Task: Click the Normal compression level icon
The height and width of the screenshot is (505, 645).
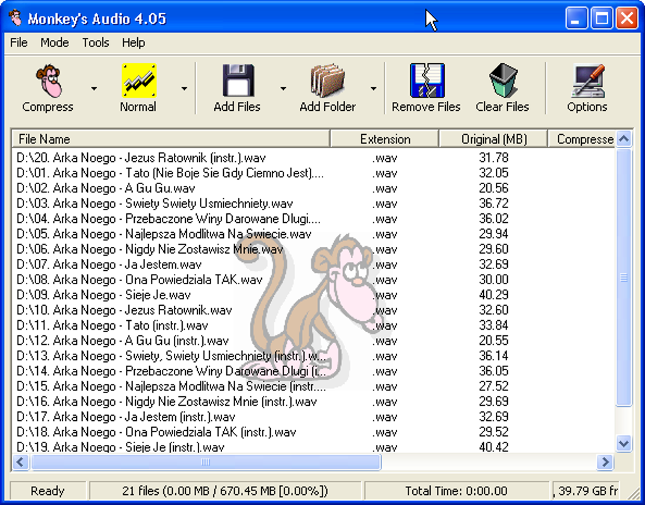Action: (x=138, y=80)
